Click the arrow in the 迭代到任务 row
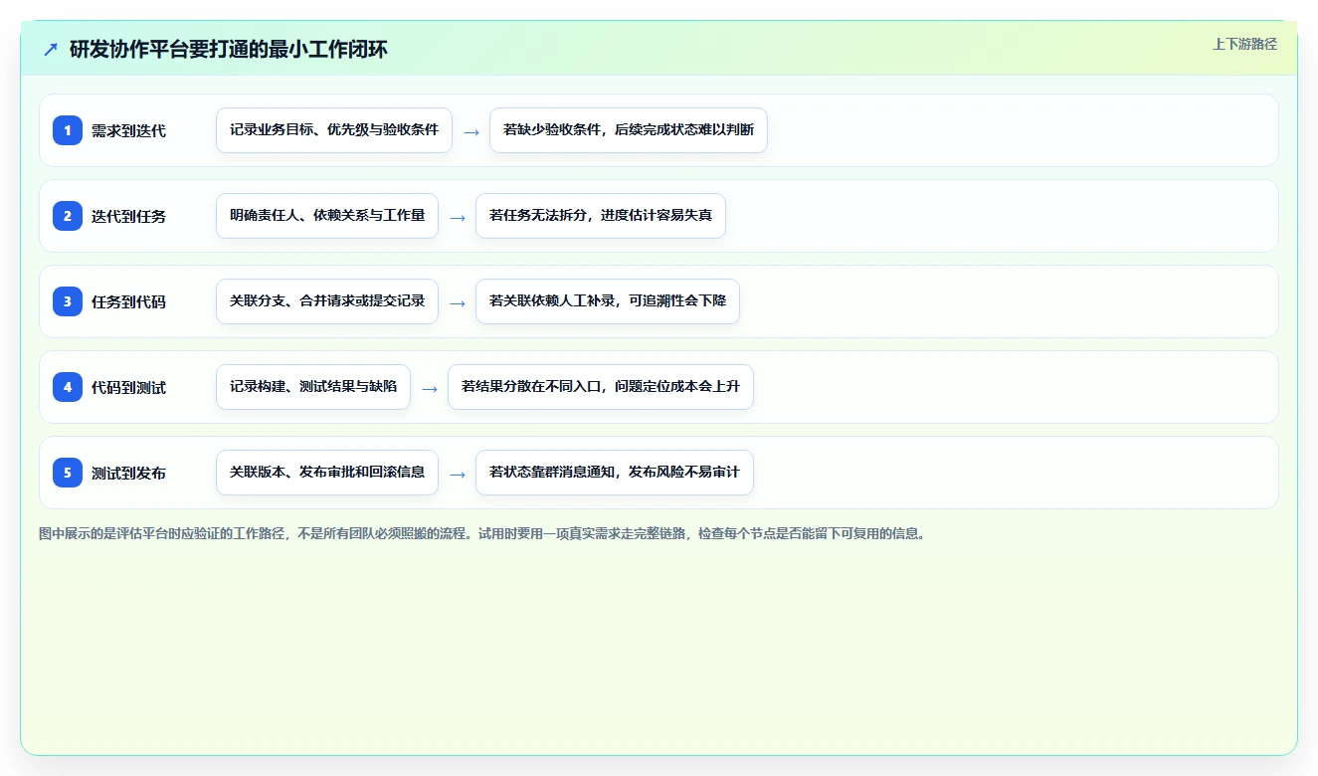 [x=458, y=217]
